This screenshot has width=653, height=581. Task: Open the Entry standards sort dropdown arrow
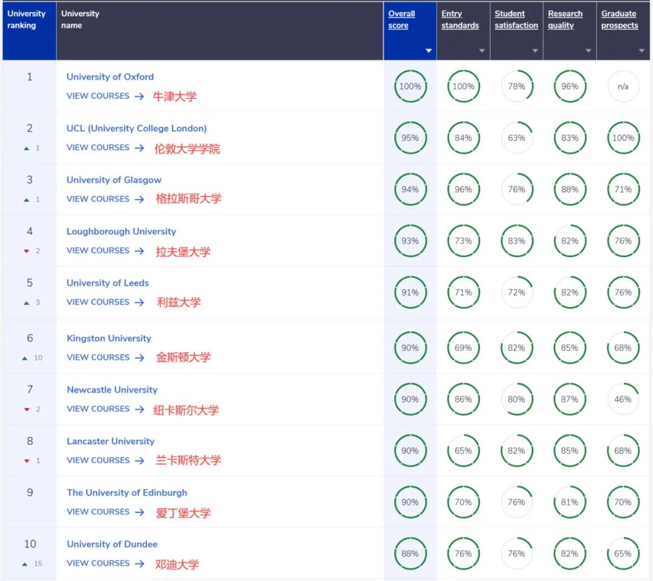click(x=482, y=51)
